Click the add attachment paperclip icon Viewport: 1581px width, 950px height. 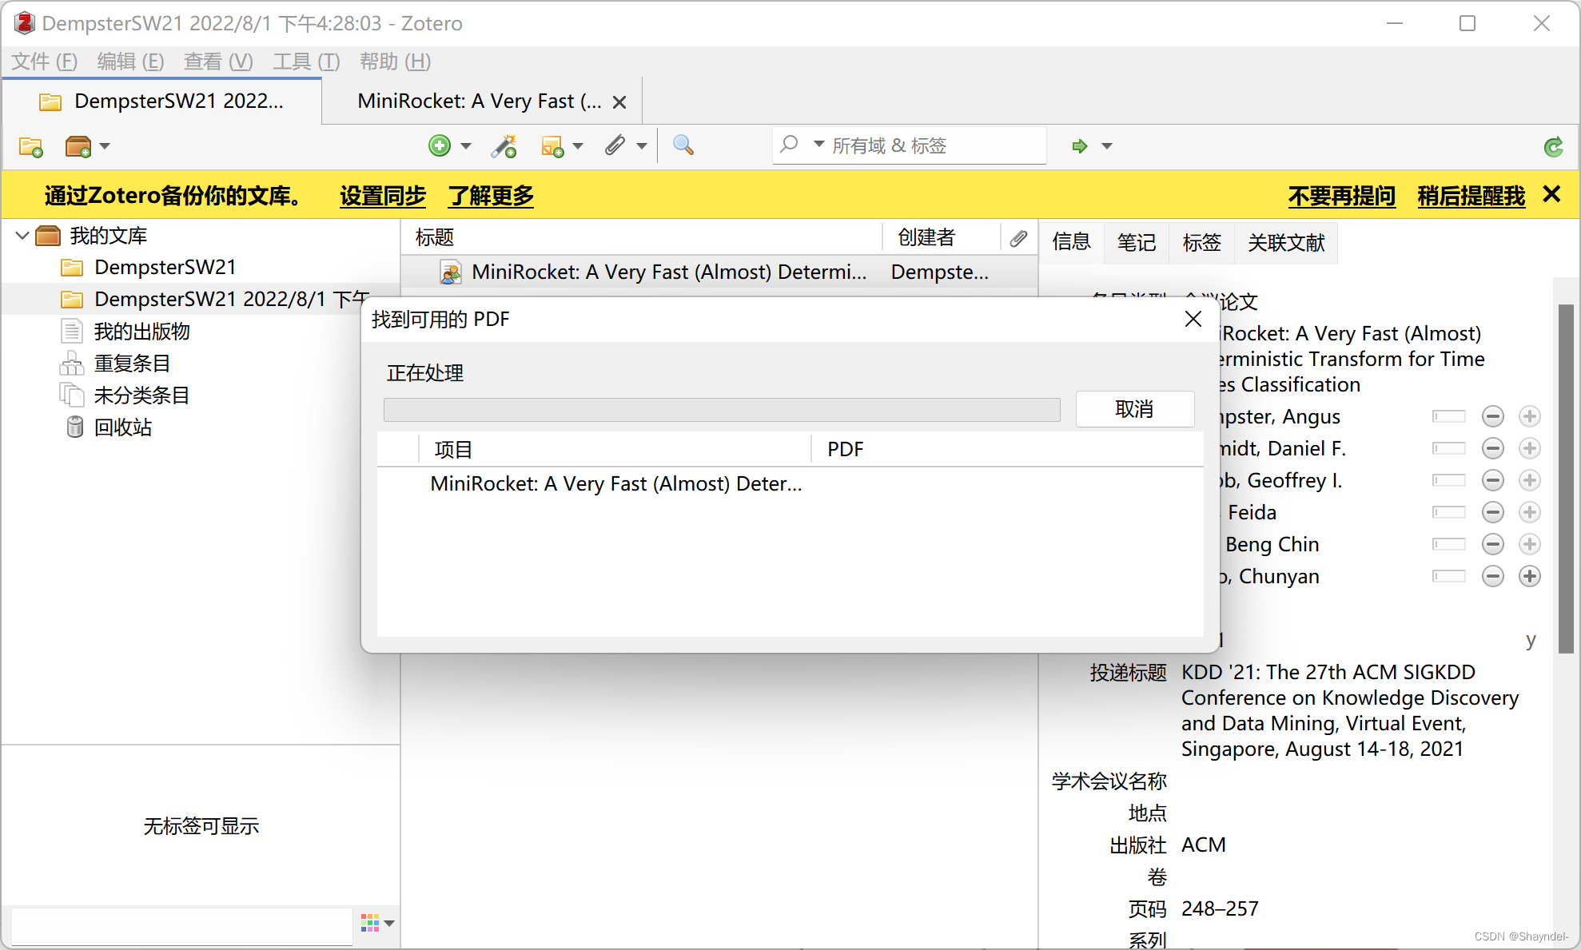click(614, 145)
